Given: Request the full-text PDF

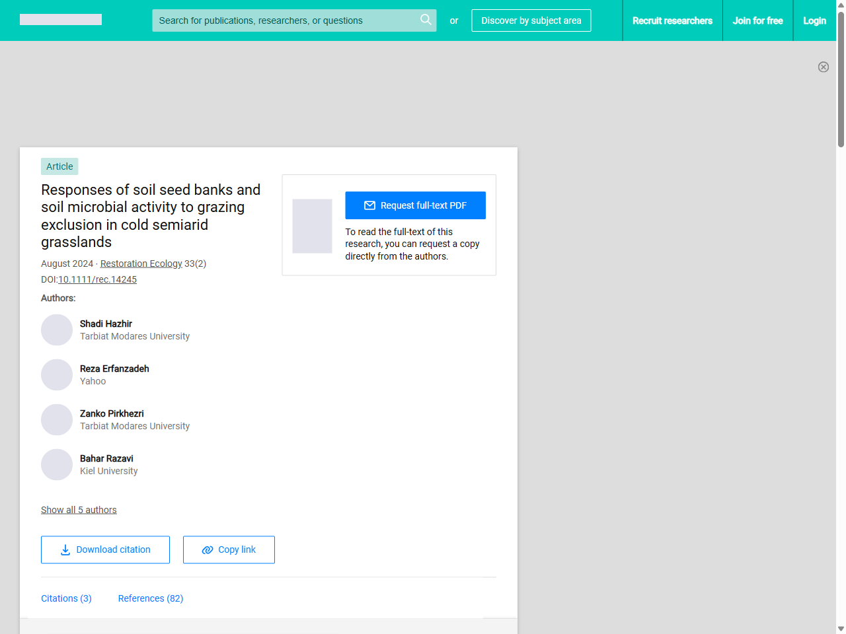Looking at the screenshot, I should point(415,205).
